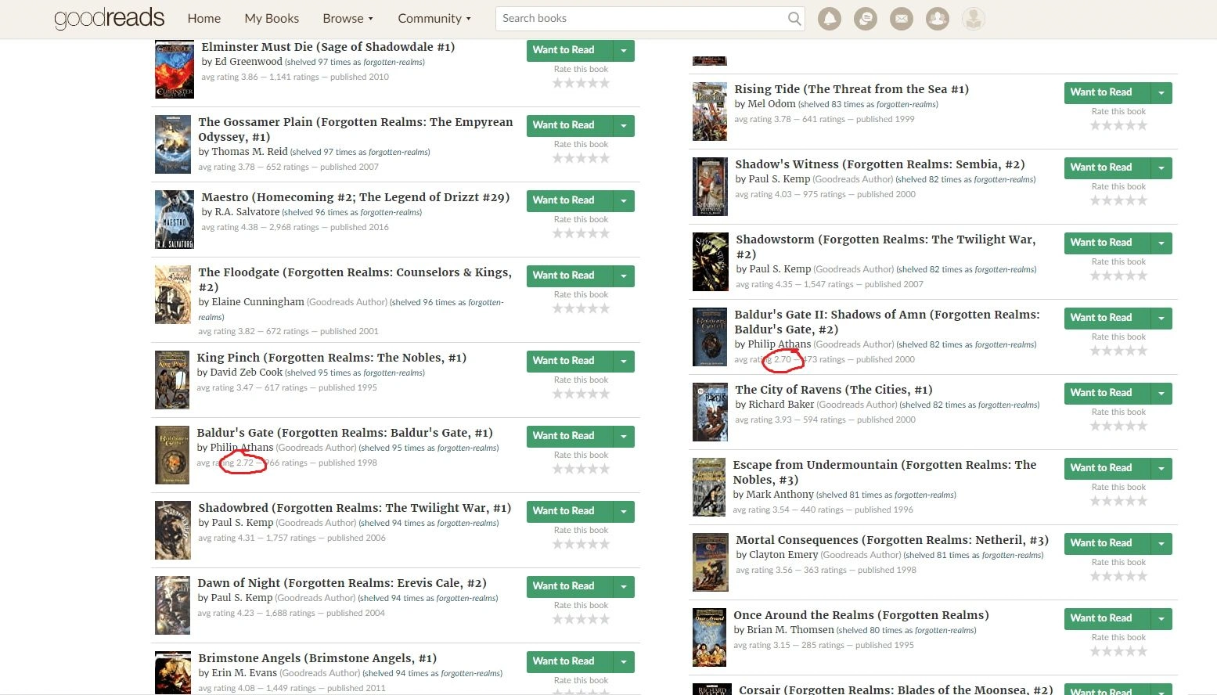Open Mortal Consequences title link
This screenshot has width=1217, height=695.
coord(892,540)
